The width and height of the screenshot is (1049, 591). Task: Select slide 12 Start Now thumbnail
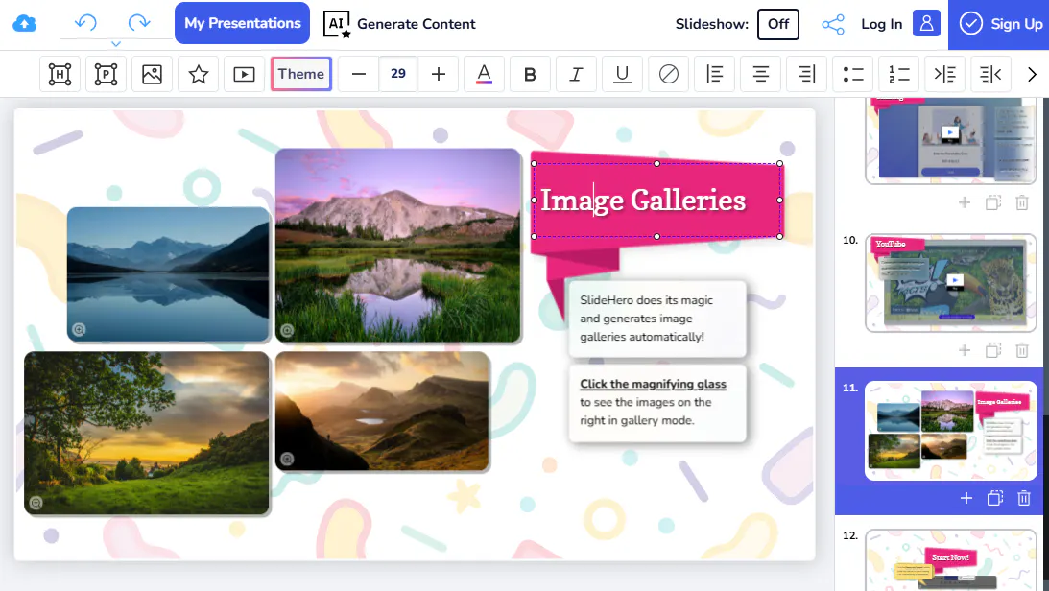point(951,560)
